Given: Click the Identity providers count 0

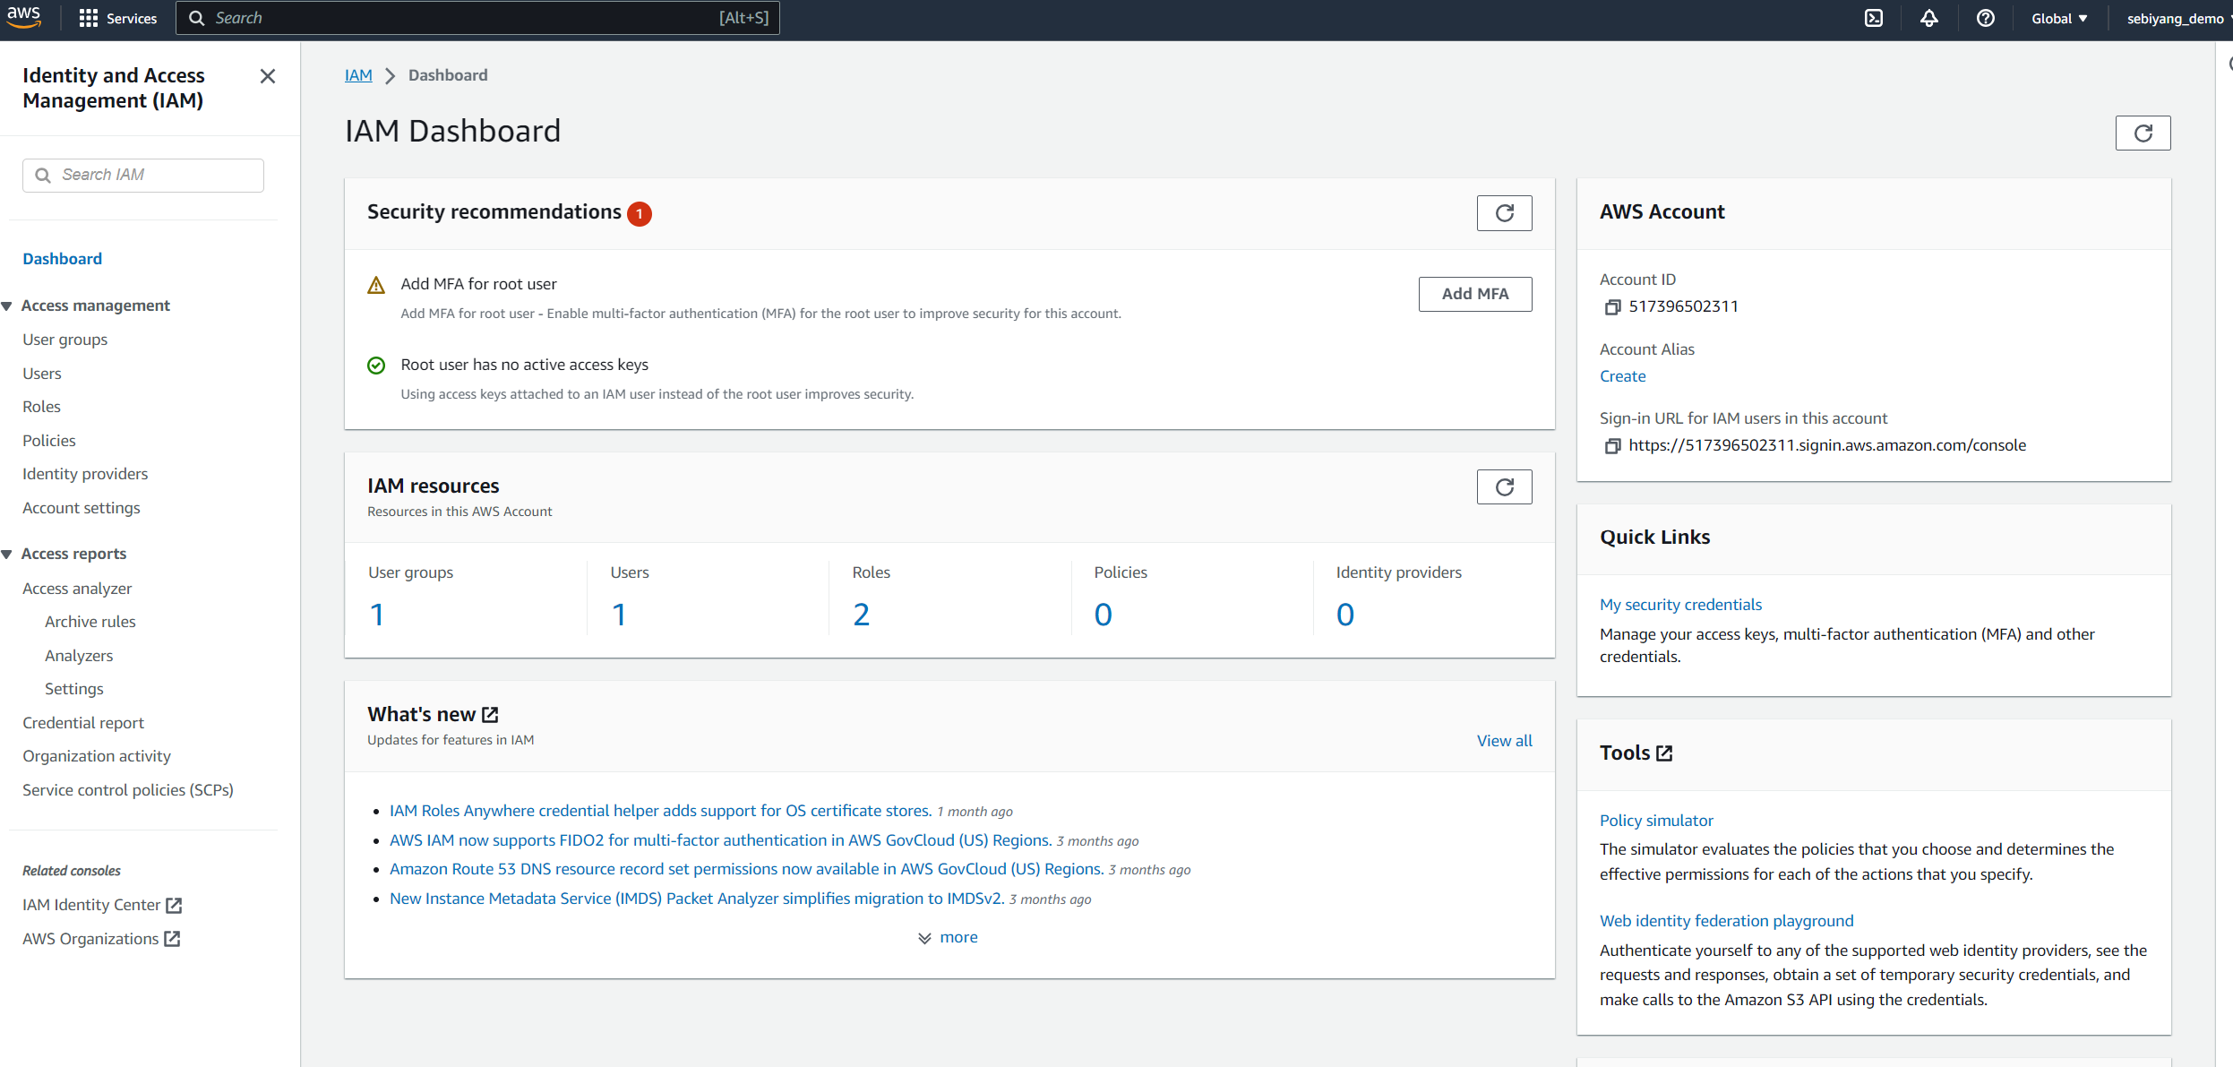Looking at the screenshot, I should click(1344, 615).
